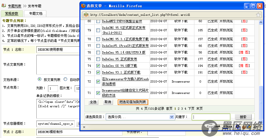The width and height of the screenshot is (266, 138).
Task: Open the DeDeCms V5 正式版发布 link
Action: (x=119, y=59)
